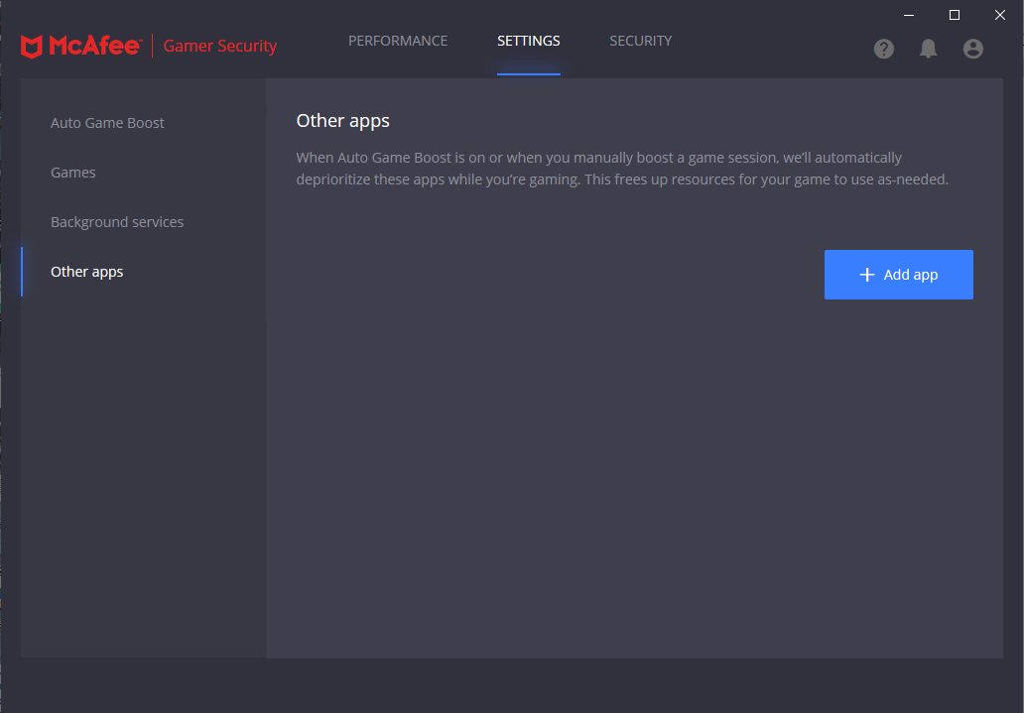Select Other apps in the sidebar
The width and height of the screenshot is (1024, 713).
[87, 272]
